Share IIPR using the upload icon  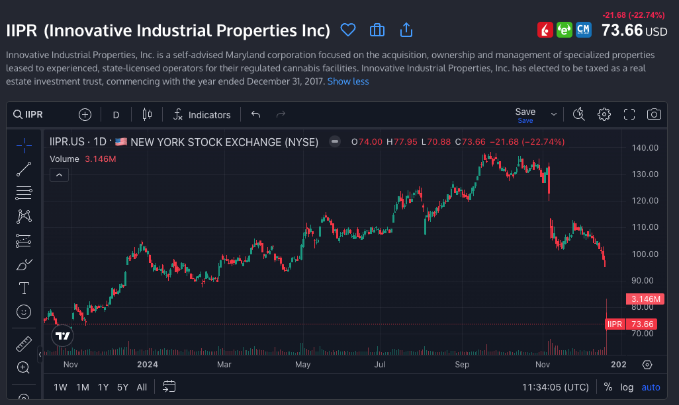pos(406,30)
